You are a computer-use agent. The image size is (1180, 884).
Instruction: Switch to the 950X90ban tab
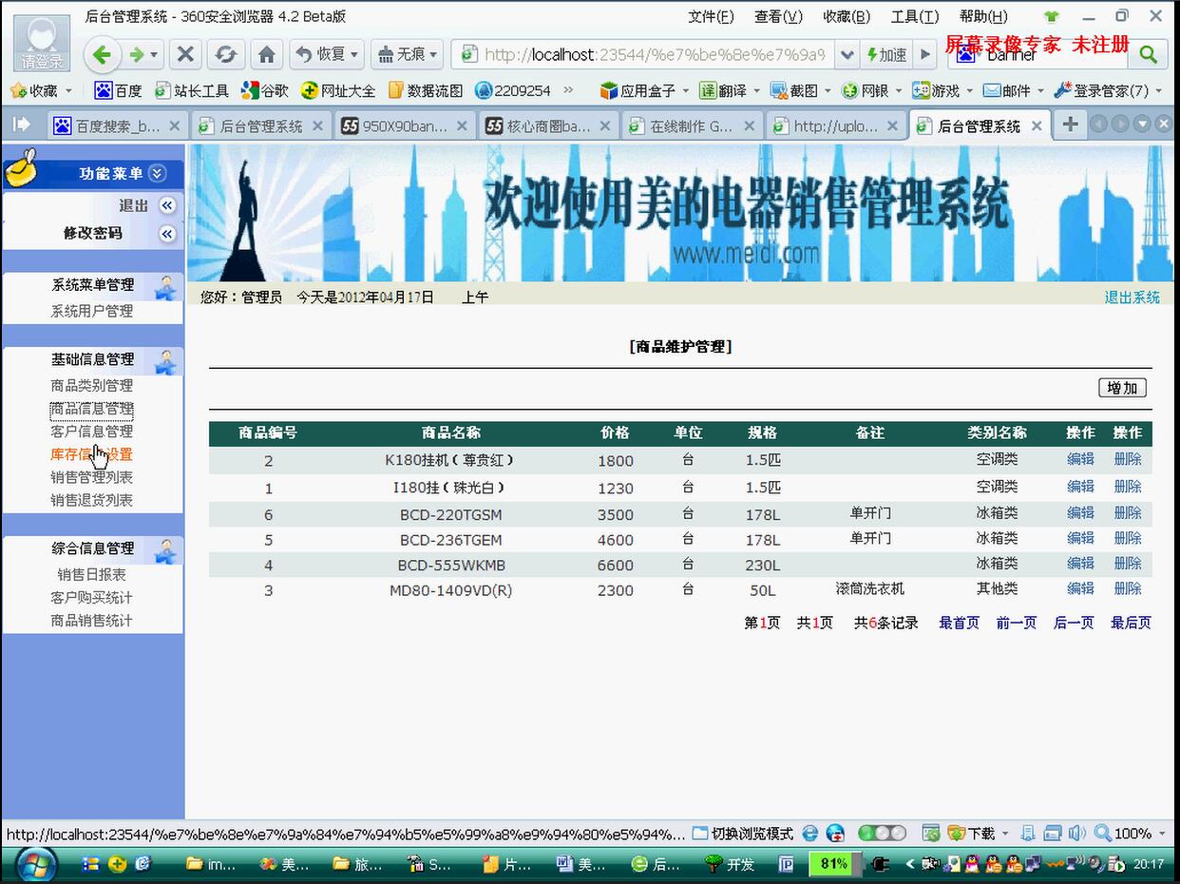click(x=403, y=125)
